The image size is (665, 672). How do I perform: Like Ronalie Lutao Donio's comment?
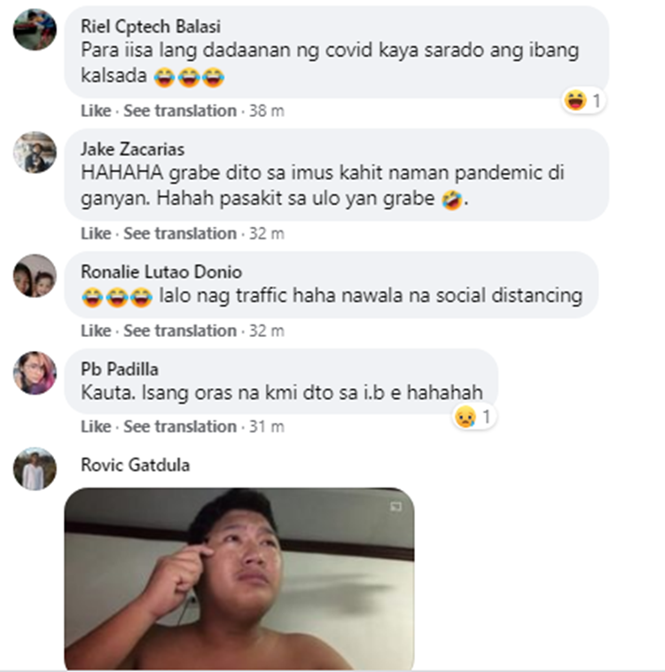[96, 331]
